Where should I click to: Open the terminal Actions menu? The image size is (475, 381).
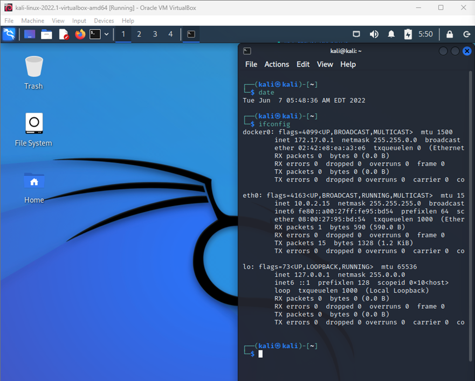pos(277,64)
